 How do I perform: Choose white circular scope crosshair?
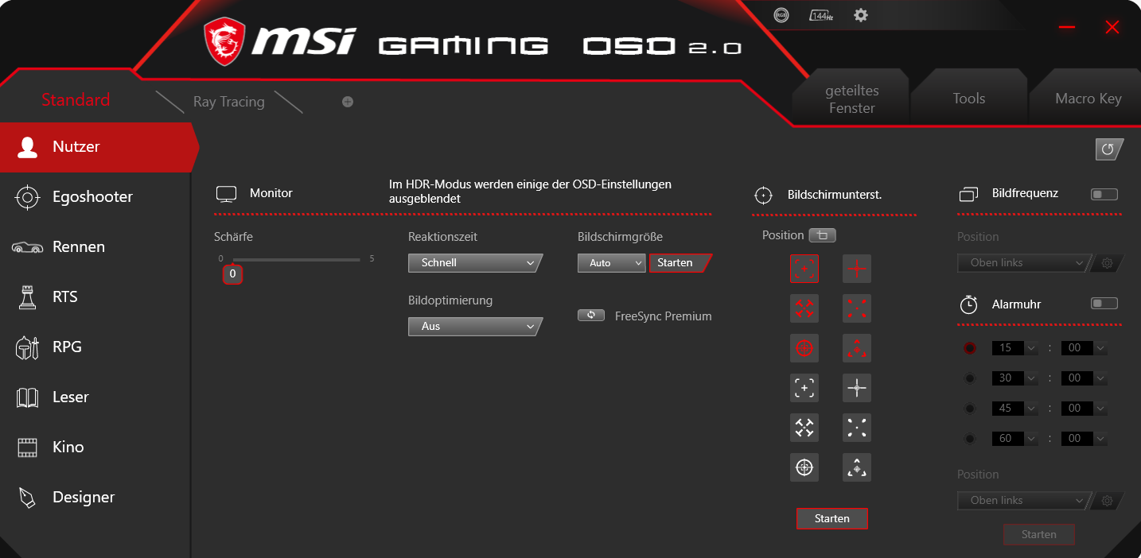coord(804,467)
